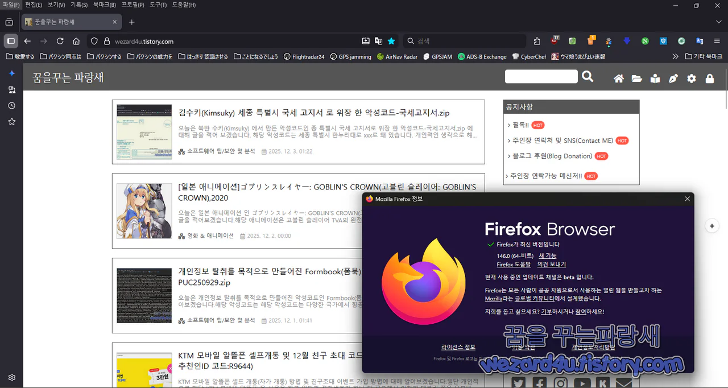The height and width of the screenshot is (388, 728).
Task: Open CyberChef bookmark
Action: point(529,56)
